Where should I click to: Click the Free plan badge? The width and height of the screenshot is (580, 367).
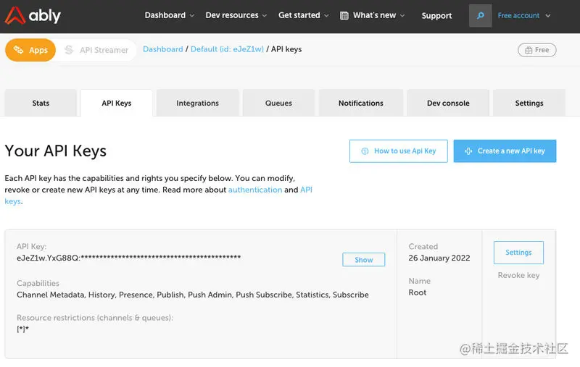coord(537,50)
